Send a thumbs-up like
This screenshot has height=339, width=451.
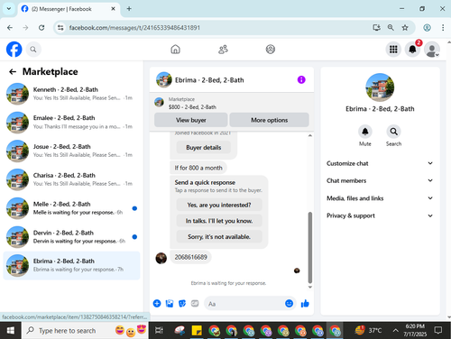305,304
